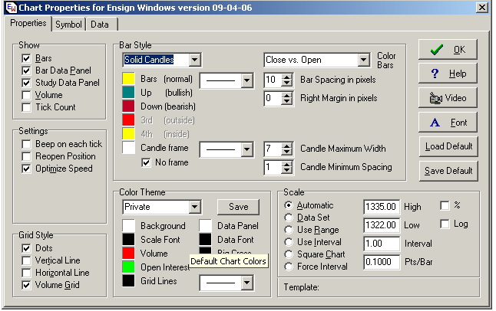Switch to the Data tab

click(101, 25)
